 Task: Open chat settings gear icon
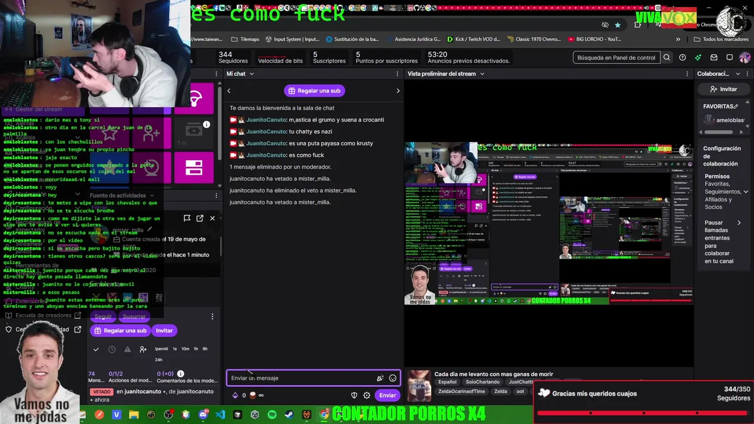coord(366,395)
